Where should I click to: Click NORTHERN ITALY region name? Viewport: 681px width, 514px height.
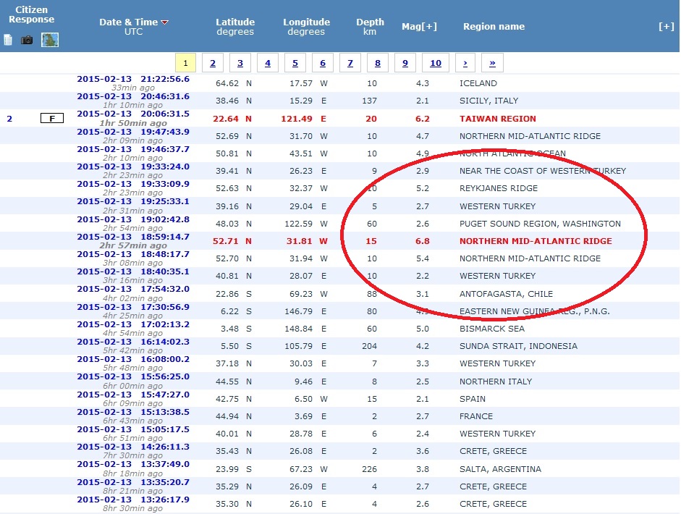coord(496,382)
